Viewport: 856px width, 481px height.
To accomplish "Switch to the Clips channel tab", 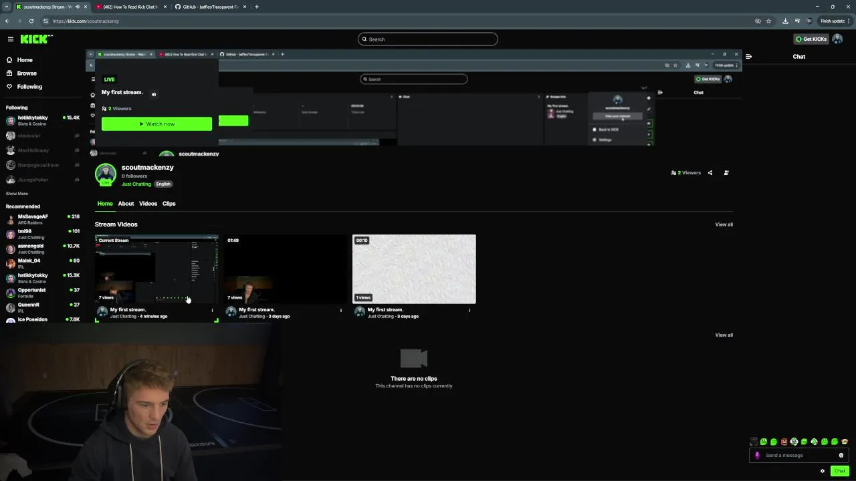I will (x=169, y=204).
